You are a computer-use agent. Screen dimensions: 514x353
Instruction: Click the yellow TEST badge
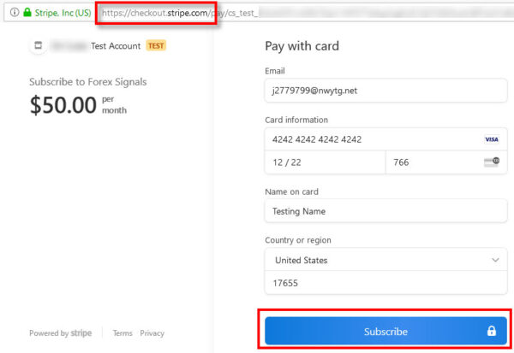tap(156, 45)
